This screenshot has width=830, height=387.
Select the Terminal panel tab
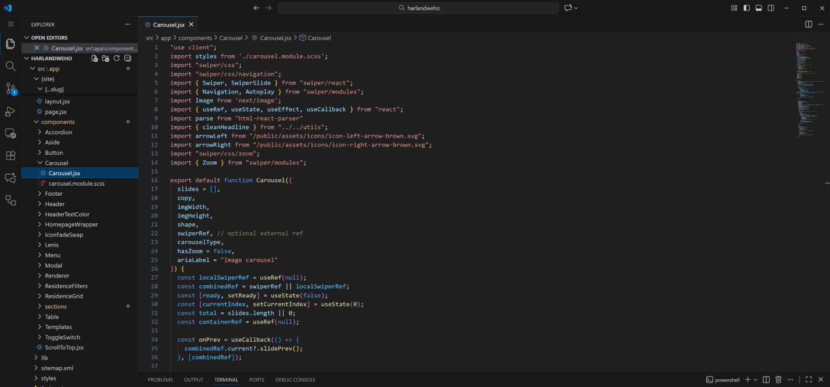pos(226,380)
